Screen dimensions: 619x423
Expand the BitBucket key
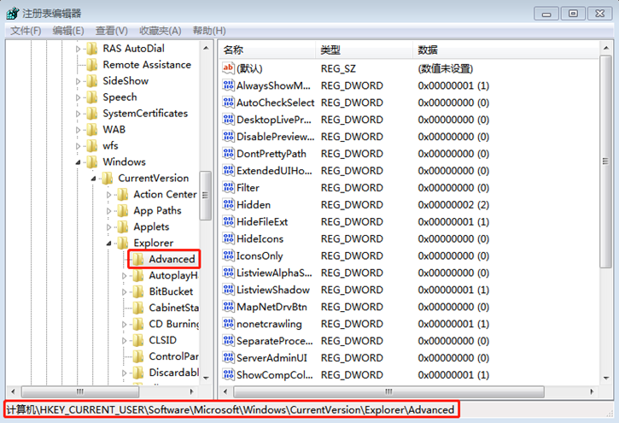[x=124, y=292]
